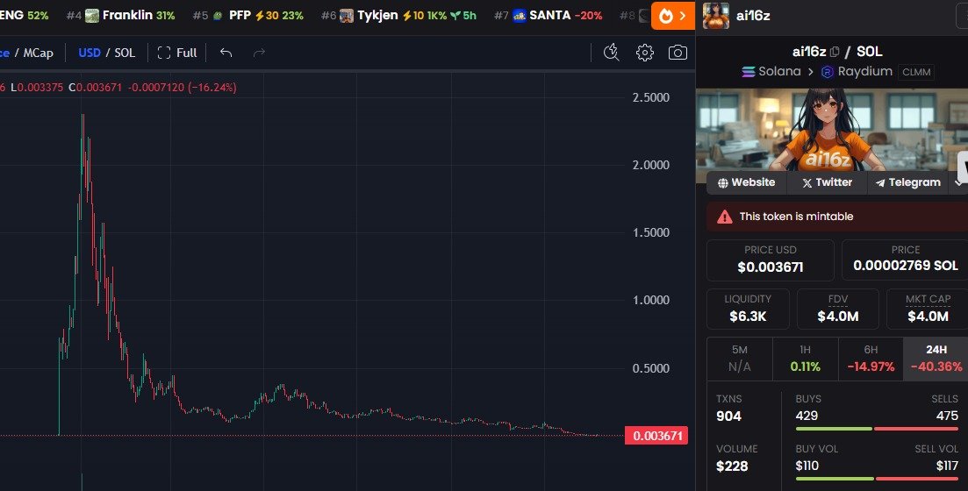The height and width of the screenshot is (491, 968).
Task: Click the PRICE USD $0.003671 box
Action: coord(770,260)
